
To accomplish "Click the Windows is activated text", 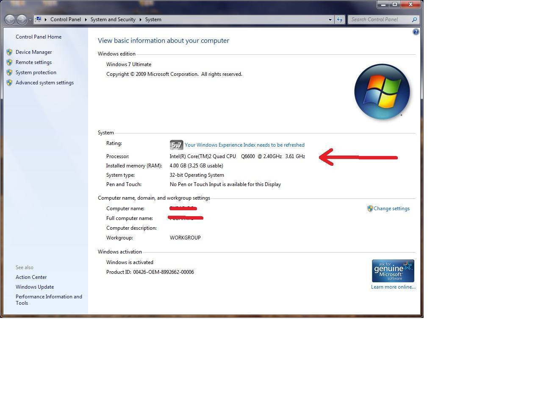I will click(x=130, y=262).
